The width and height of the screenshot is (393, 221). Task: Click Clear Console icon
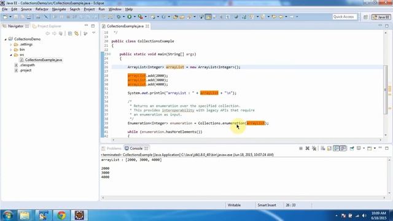click(323, 149)
